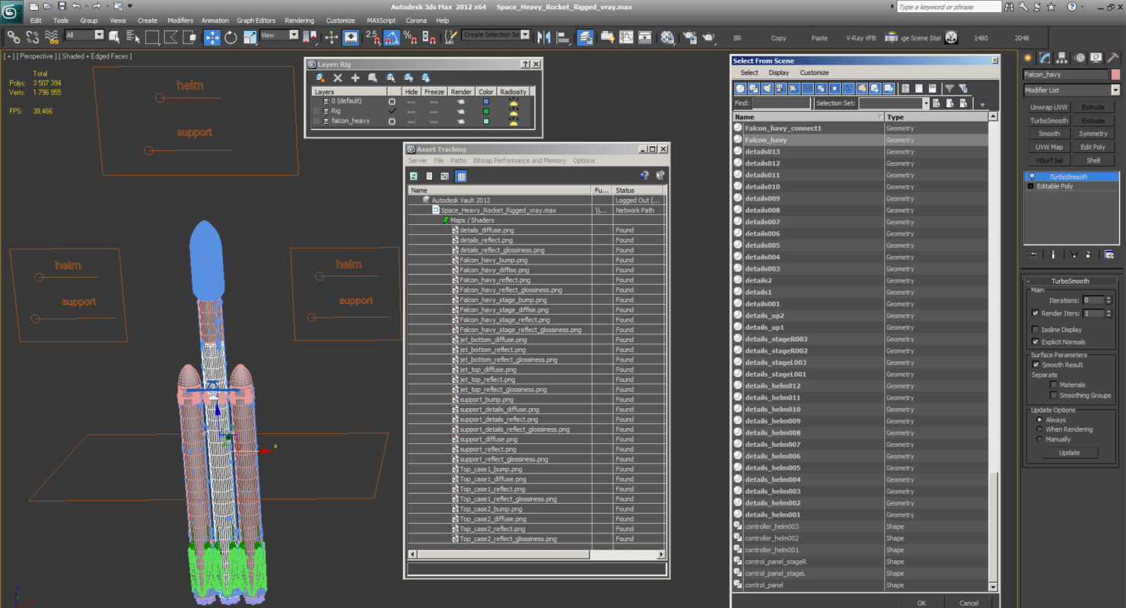Select the When Rendering update option

click(x=1039, y=429)
